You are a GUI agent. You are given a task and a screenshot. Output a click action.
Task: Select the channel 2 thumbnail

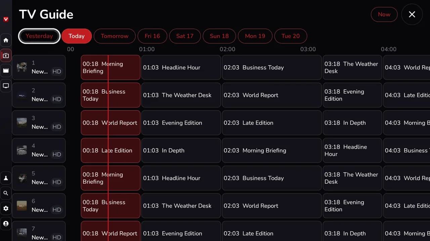(x=22, y=95)
